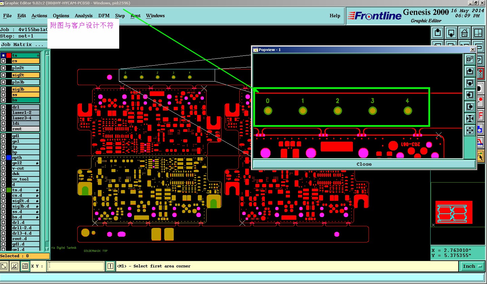Open the Windows menu

point(155,16)
